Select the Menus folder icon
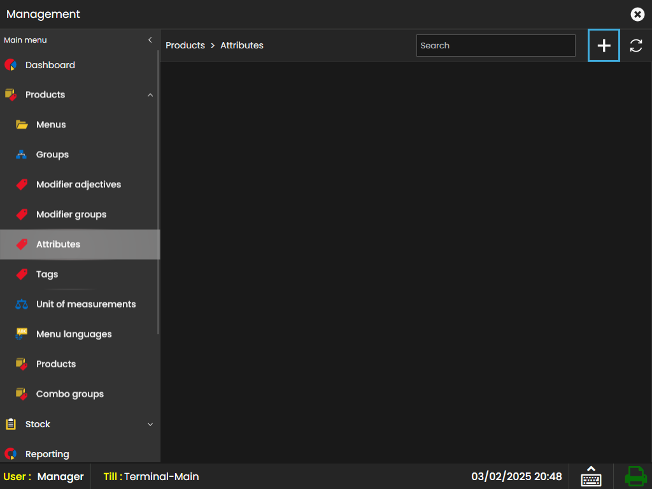This screenshot has height=489, width=652. coord(22,125)
